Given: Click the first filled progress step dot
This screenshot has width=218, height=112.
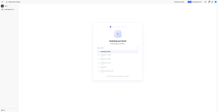Looking at the screenshot, I should point(110,27).
